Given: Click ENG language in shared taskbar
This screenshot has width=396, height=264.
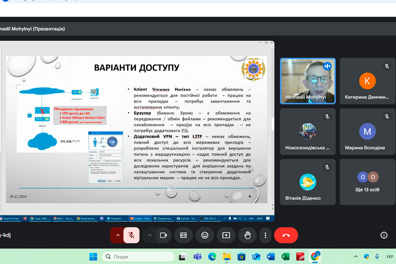Looking at the screenshot, I should point(251,219).
